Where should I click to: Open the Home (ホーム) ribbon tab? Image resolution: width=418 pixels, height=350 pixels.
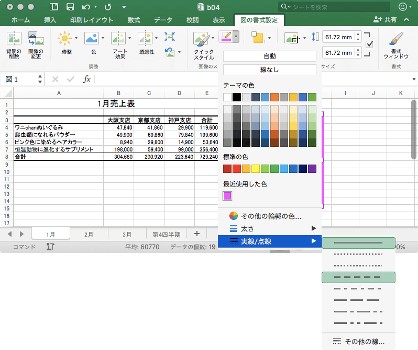tap(21, 20)
